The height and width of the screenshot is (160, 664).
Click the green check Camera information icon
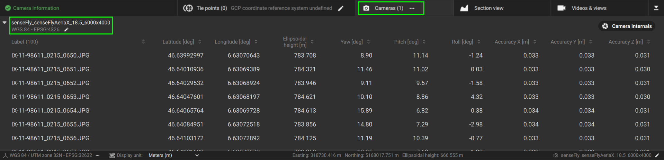click(x=8, y=8)
